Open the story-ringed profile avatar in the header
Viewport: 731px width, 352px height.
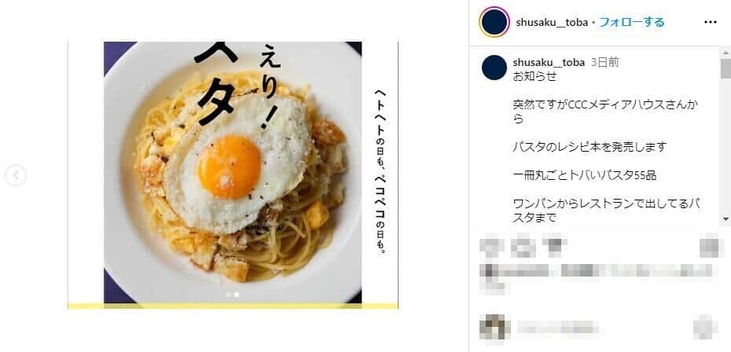[494, 22]
